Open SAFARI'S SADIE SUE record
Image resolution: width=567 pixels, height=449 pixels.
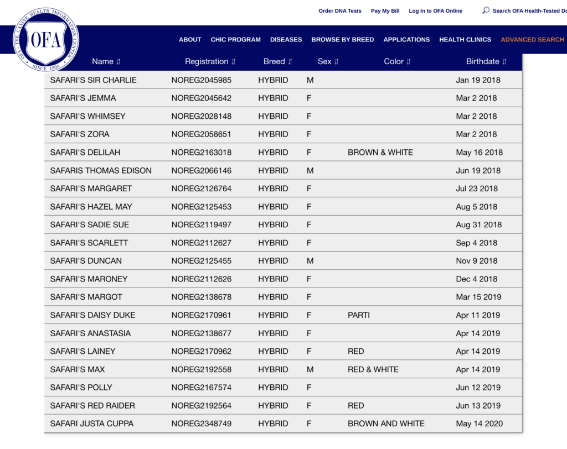pyautogui.click(x=89, y=224)
